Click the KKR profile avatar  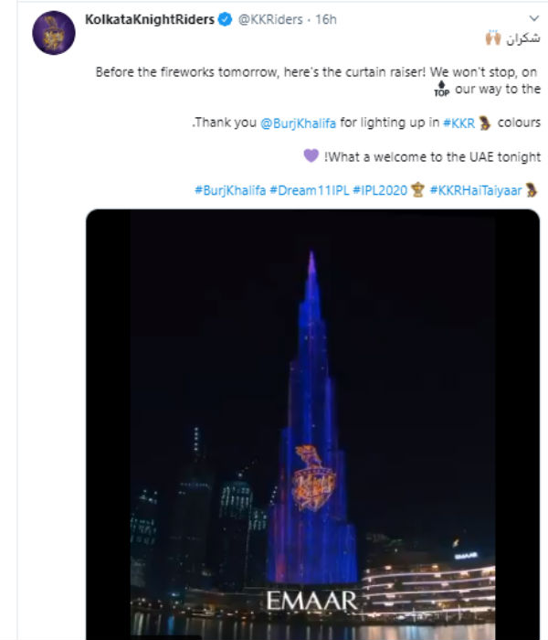point(53,34)
